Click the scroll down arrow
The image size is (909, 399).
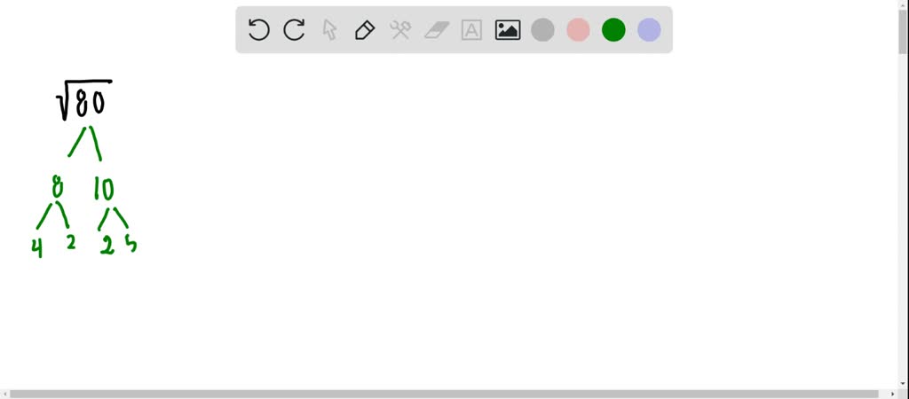[903, 383]
